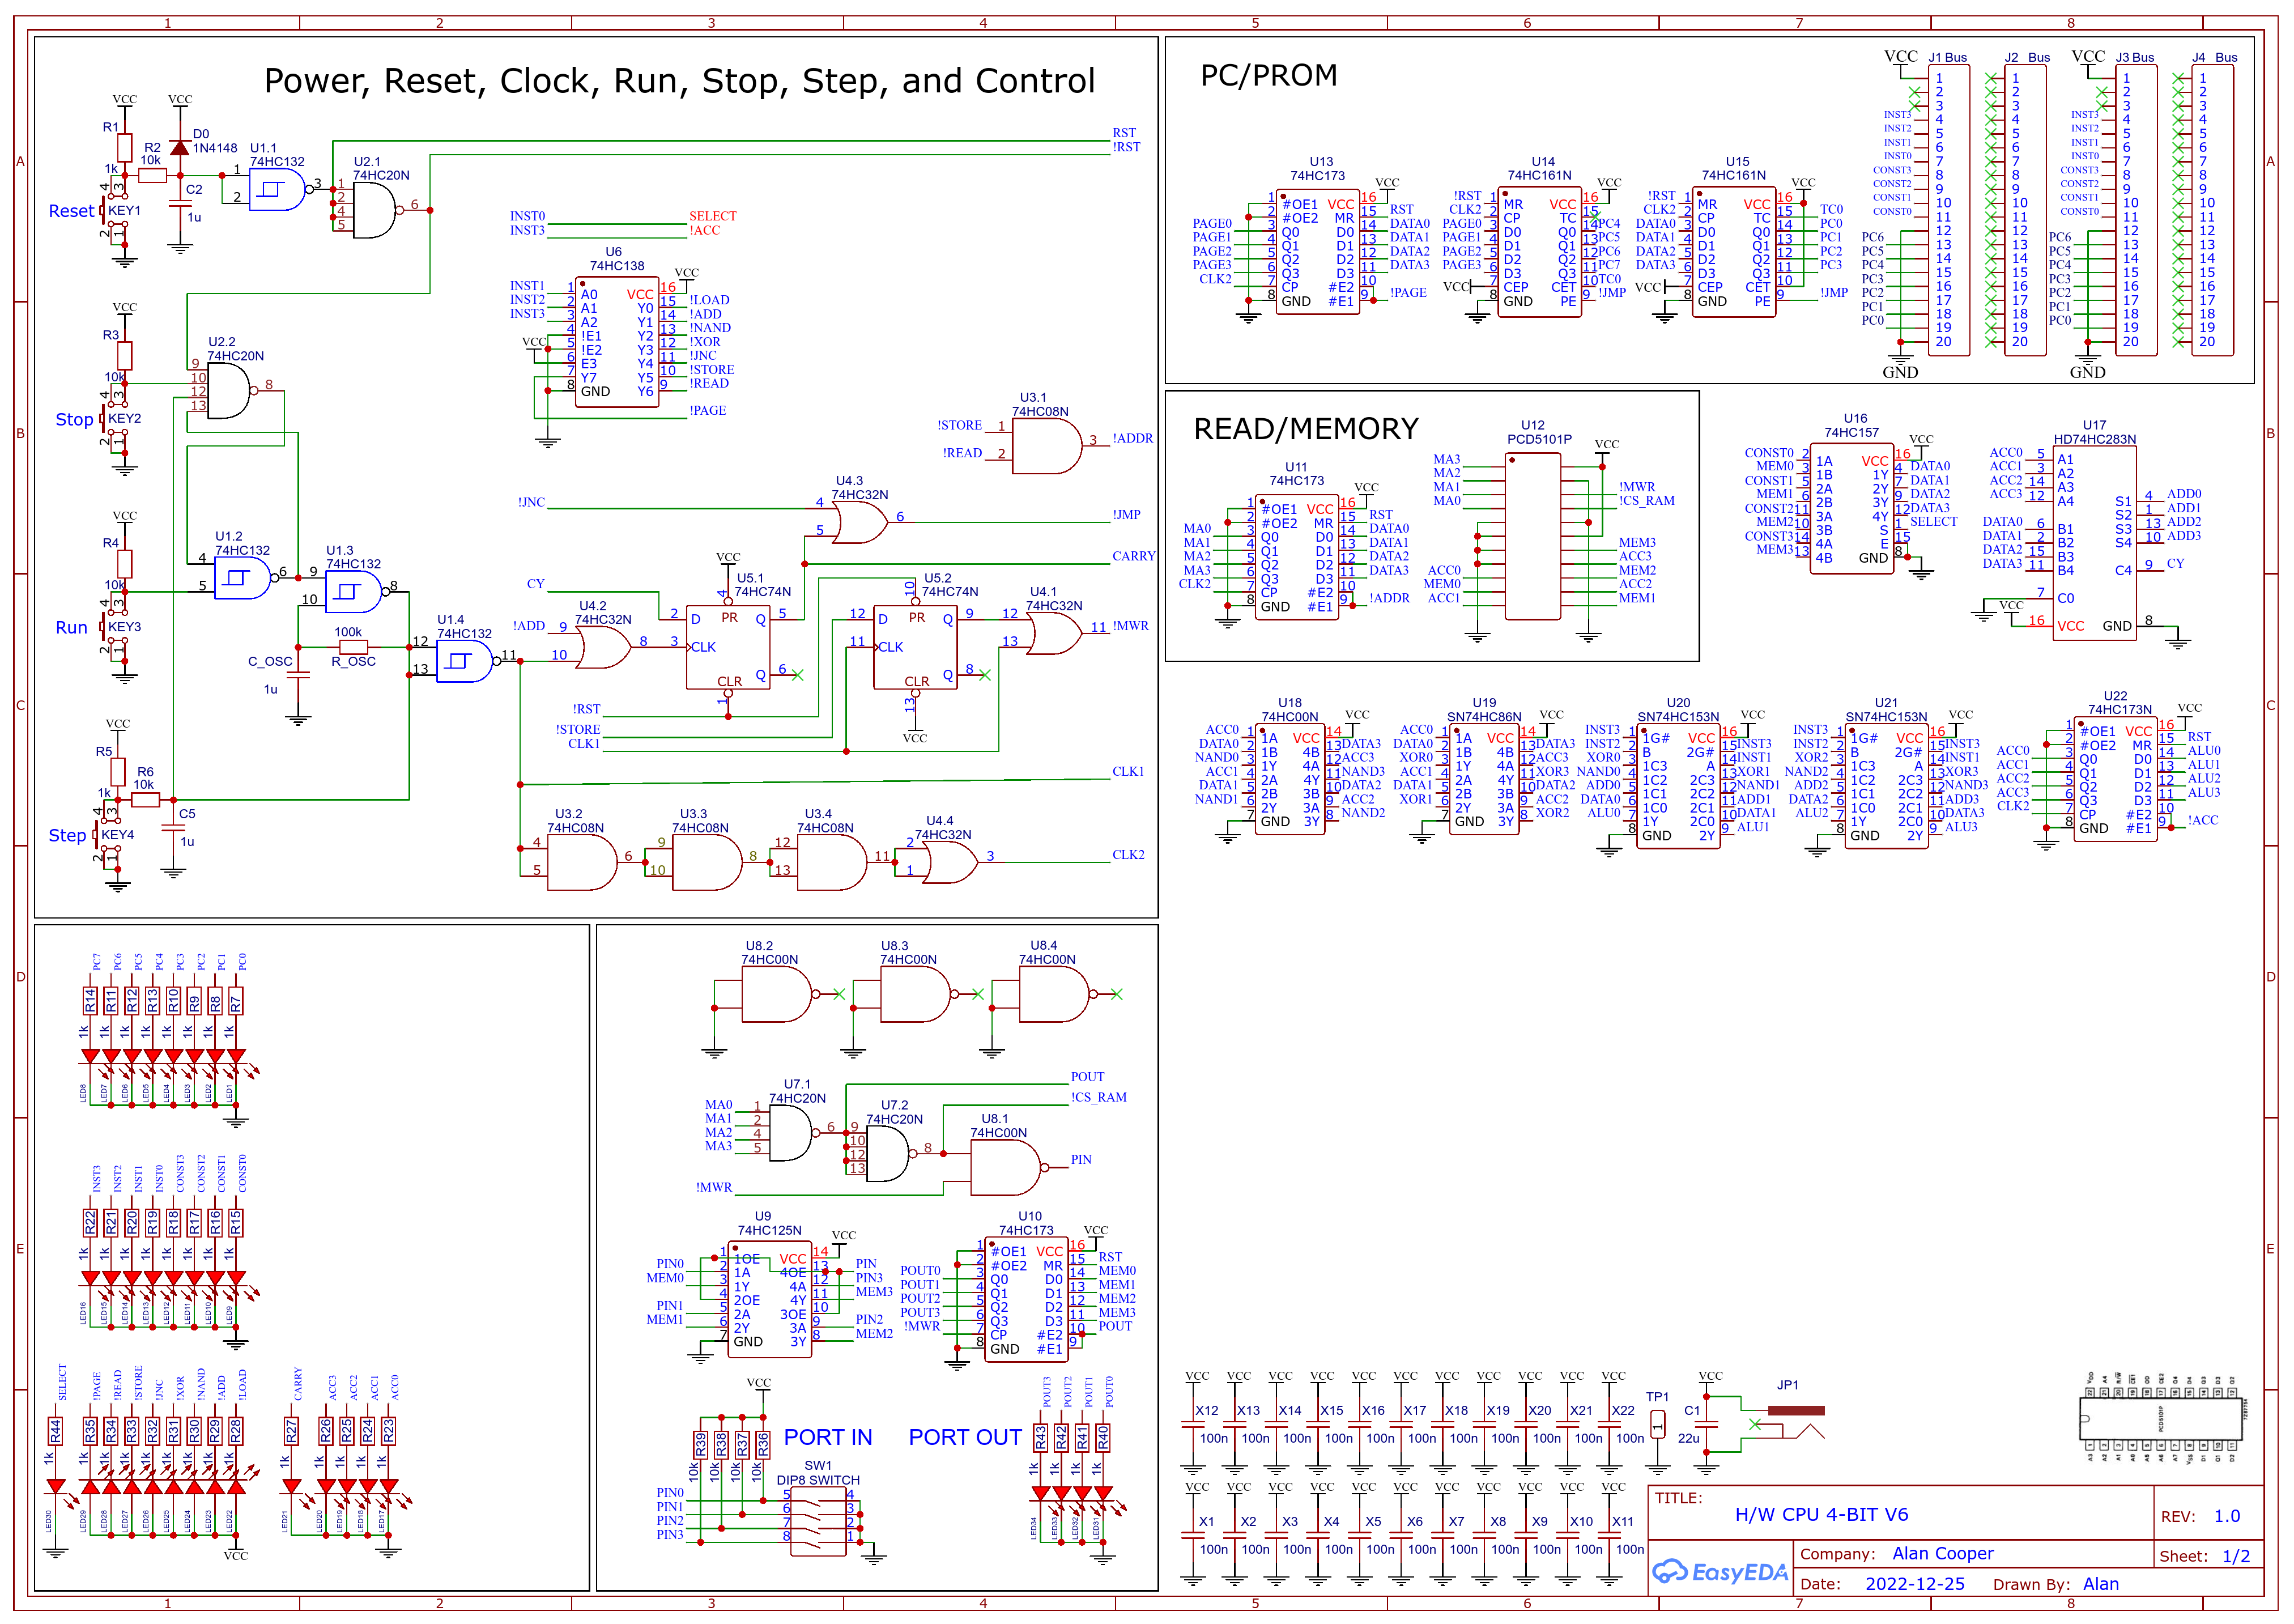This screenshot has width=2294, height=1624.
Task: Click the TP1 test point symbol
Action: (x=1659, y=1425)
